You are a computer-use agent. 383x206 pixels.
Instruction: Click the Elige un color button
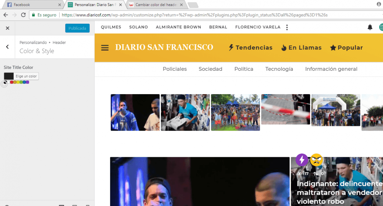[x=26, y=76]
